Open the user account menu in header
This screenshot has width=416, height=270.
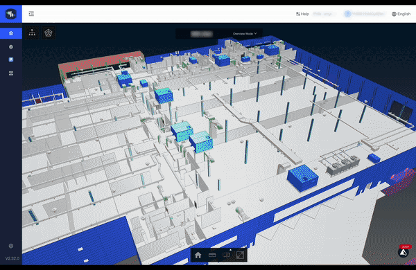(x=364, y=14)
